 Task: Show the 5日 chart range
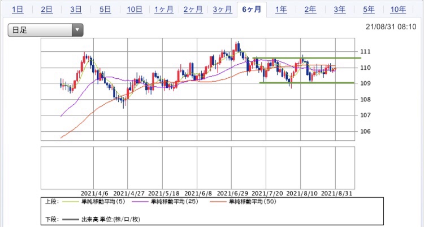pos(105,10)
